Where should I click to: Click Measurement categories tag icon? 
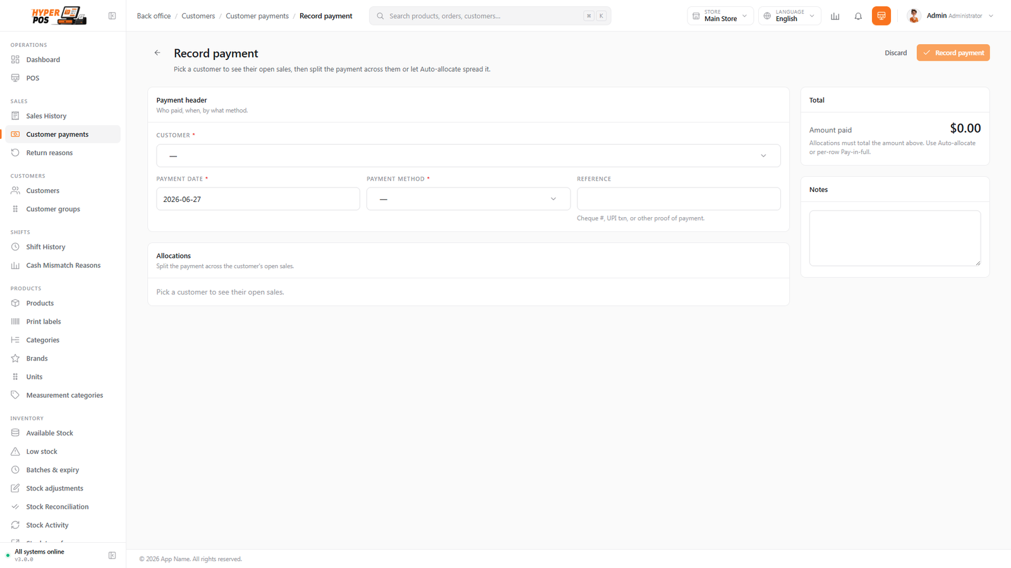(x=15, y=395)
